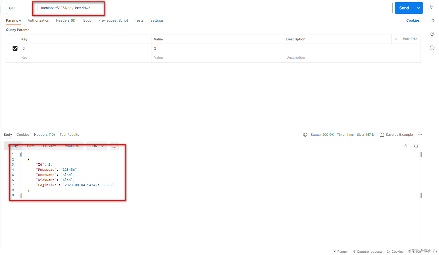Switch response view to Raw
This screenshot has height=255, width=439.
pyautogui.click(x=30, y=146)
